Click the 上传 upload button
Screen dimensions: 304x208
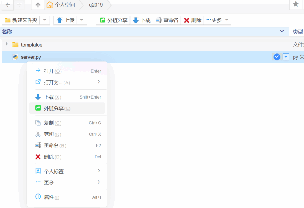[65, 20]
